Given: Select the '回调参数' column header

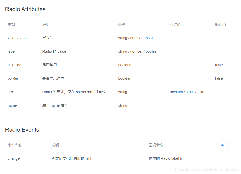Looking at the screenshot, I should click(x=156, y=145).
